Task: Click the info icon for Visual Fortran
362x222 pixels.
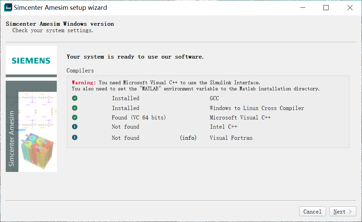Action: click(75, 138)
